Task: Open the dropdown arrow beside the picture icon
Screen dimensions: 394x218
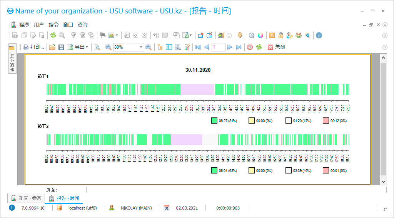Action: [x=117, y=35]
